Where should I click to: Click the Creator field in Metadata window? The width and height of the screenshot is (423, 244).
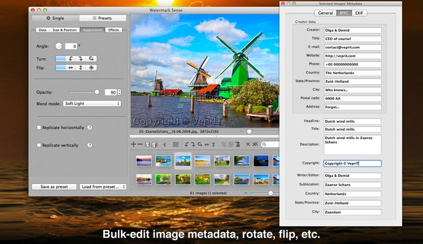tap(353, 30)
